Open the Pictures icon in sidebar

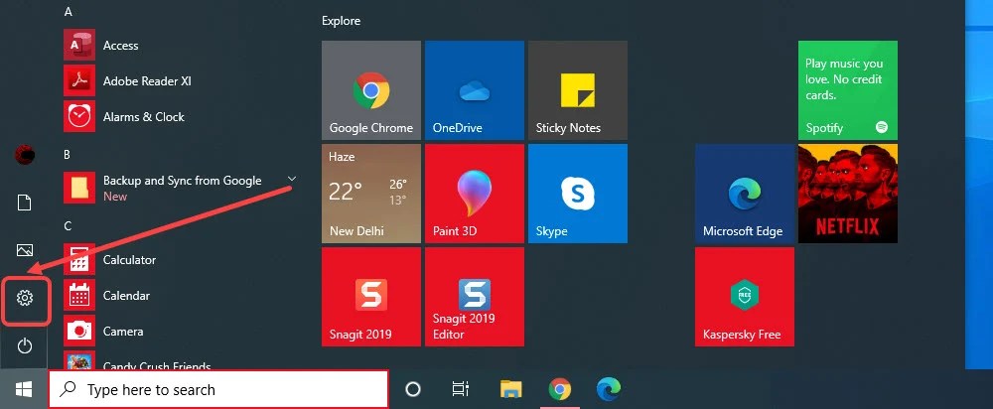[x=25, y=250]
